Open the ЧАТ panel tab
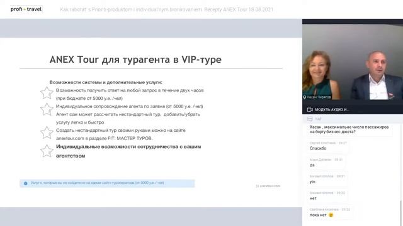Screen dimensions: 403x226 pyautogui.click(x=353, y=119)
